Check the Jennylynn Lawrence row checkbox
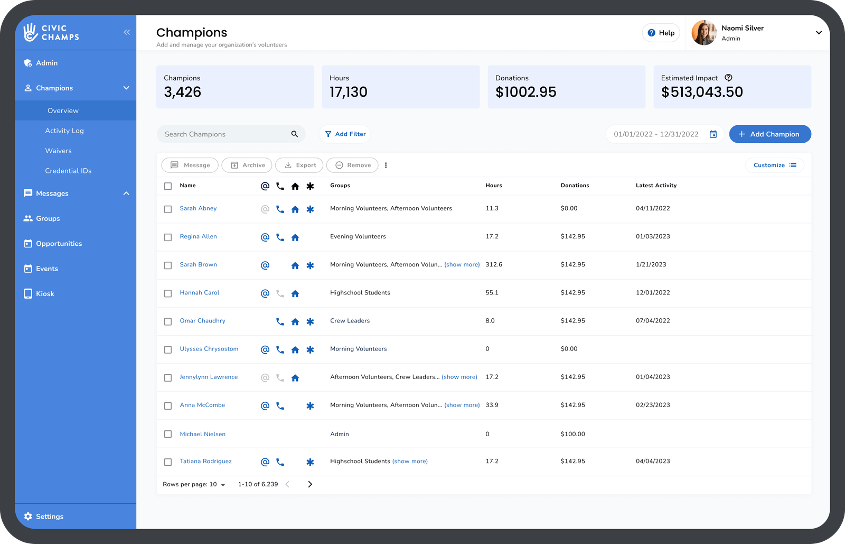The image size is (845, 544). [x=168, y=377]
